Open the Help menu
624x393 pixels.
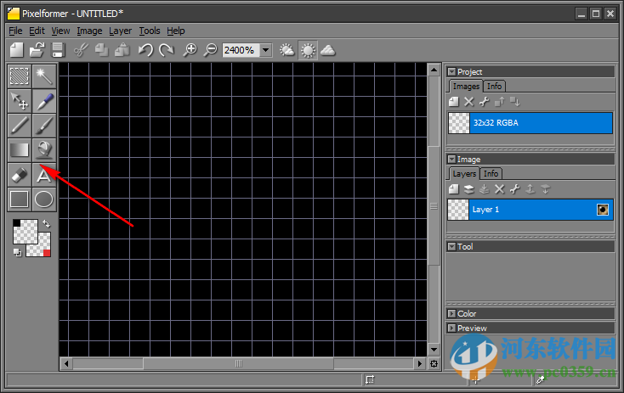point(176,31)
